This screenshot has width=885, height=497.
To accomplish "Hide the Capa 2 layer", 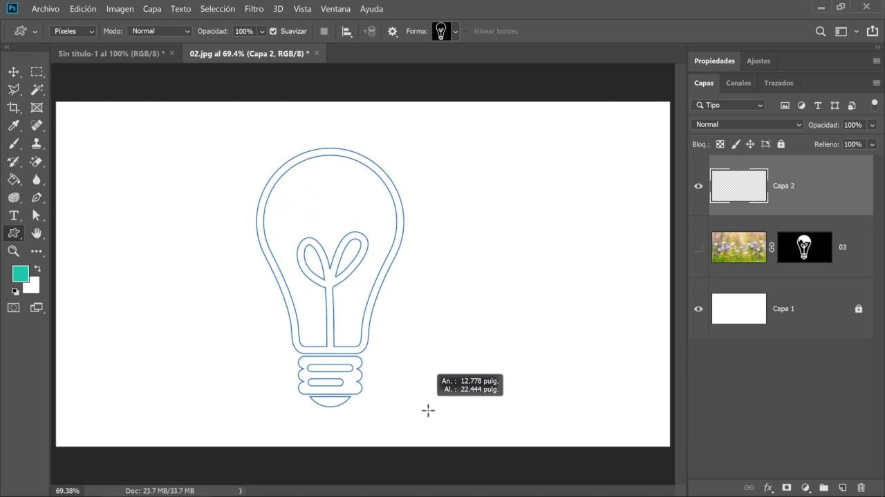I will (698, 186).
